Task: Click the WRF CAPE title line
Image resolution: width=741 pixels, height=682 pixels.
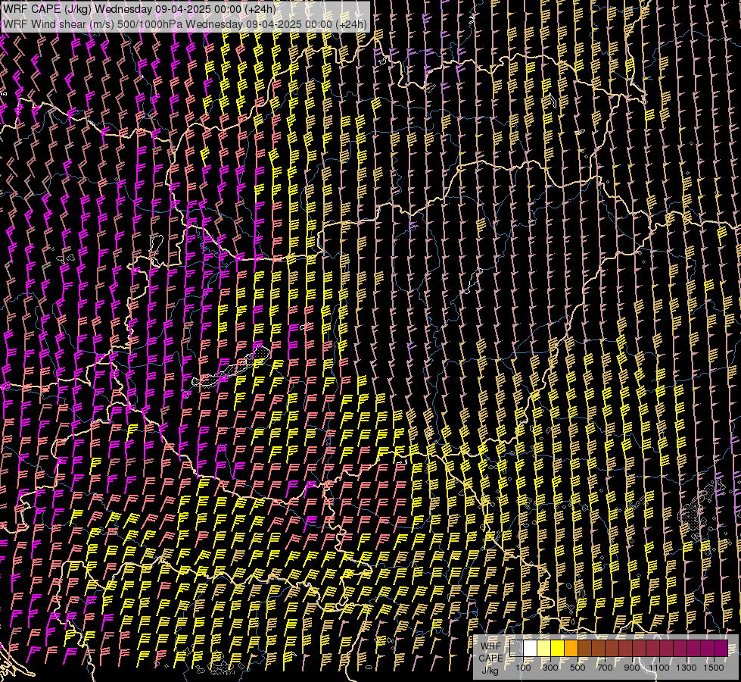Action: coord(139,9)
